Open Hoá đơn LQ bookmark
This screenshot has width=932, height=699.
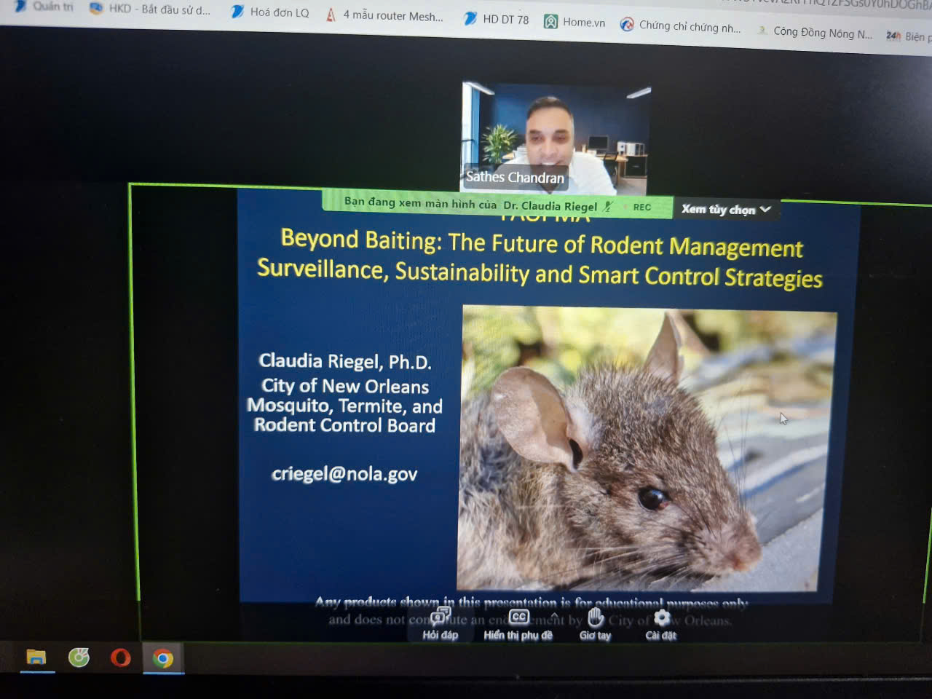270,12
